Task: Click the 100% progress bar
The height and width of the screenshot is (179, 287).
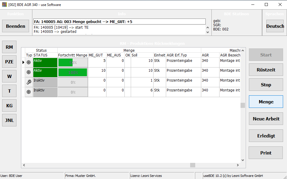Action: (x=73, y=72)
